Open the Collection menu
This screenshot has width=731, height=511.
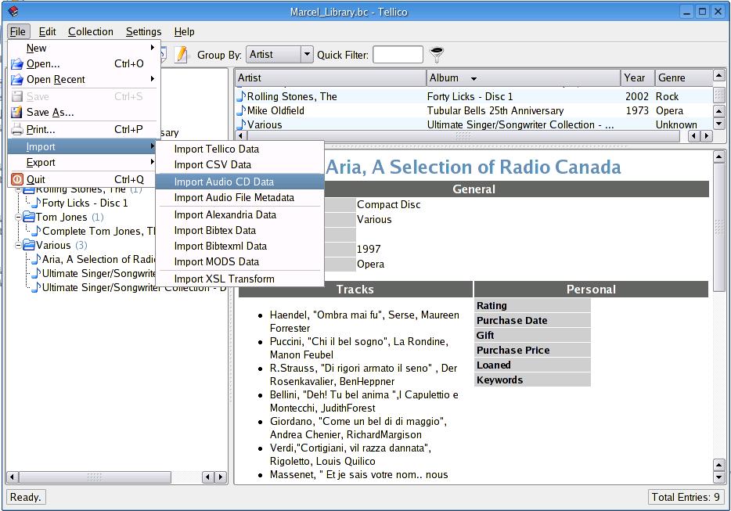tap(90, 31)
